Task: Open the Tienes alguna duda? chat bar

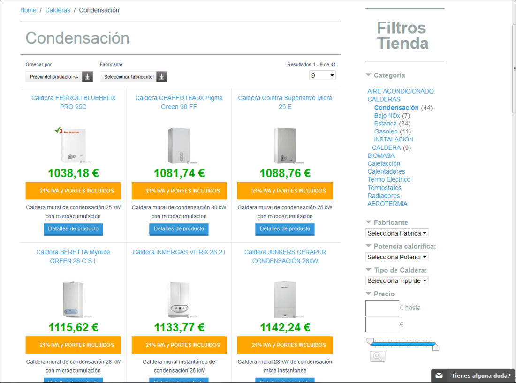Action: [x=473, y=376]
